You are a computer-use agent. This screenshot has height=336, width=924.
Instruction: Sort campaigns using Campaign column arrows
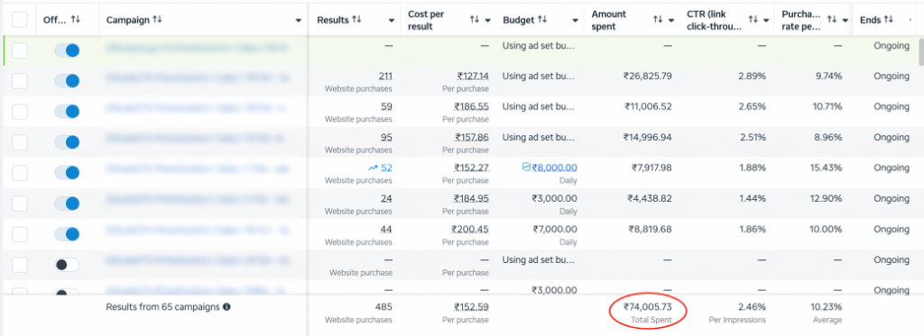(157, 20)
